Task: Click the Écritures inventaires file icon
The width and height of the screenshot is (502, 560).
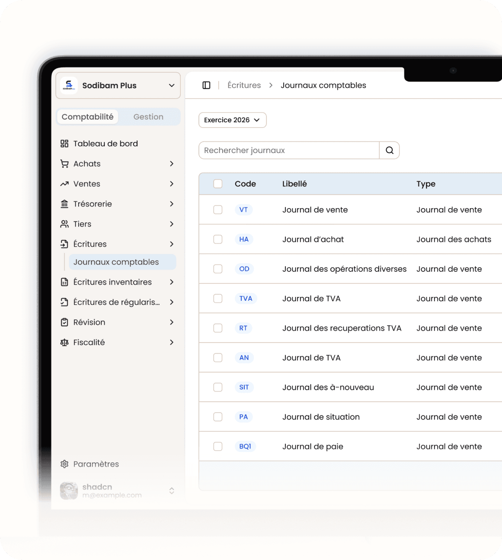Action: [64, 282]
